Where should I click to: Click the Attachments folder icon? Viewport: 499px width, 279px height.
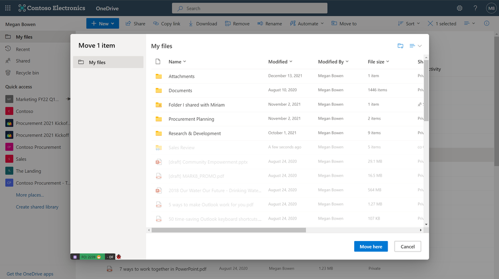(x=158, y=76)
